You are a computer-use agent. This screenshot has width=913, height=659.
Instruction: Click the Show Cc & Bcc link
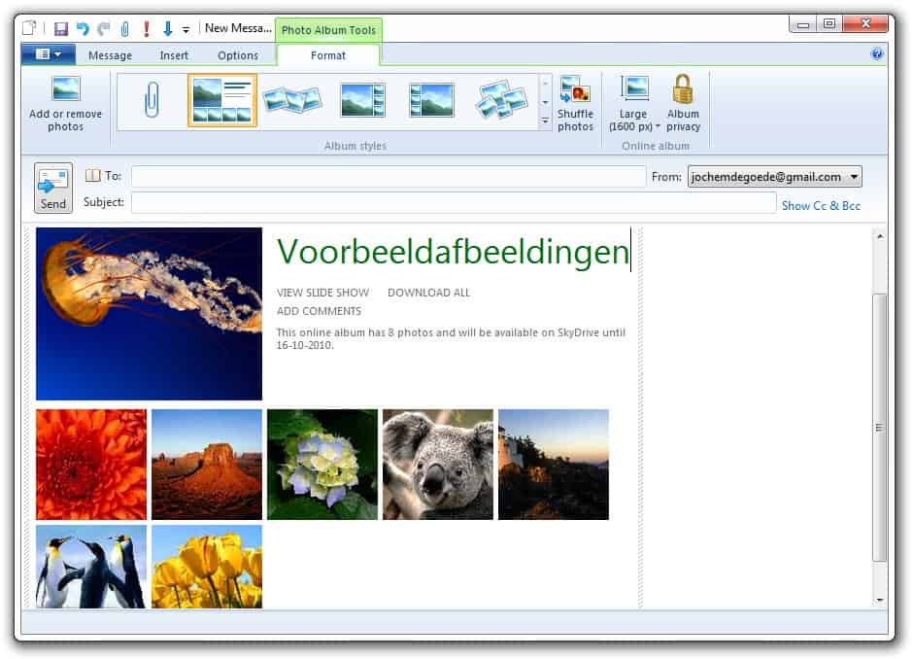(821, 205)
